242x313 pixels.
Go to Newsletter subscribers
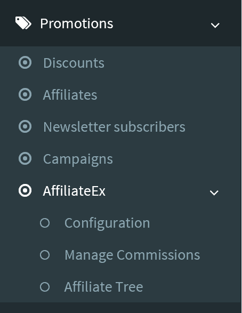click(114, 127)
